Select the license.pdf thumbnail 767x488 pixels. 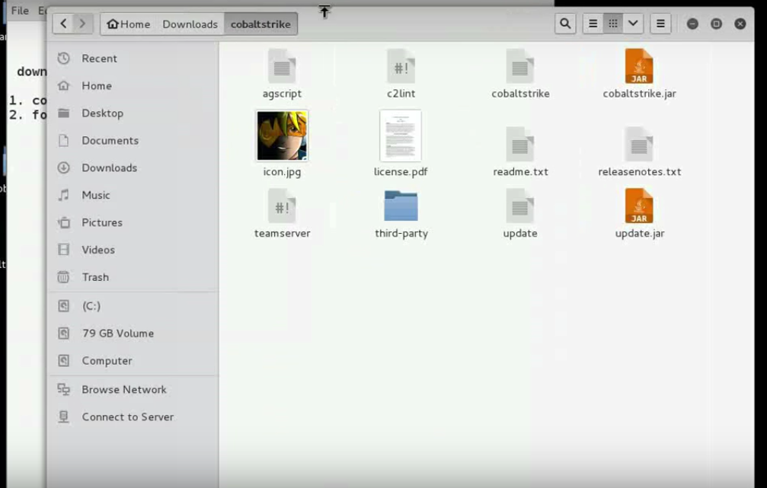[401, 136]
